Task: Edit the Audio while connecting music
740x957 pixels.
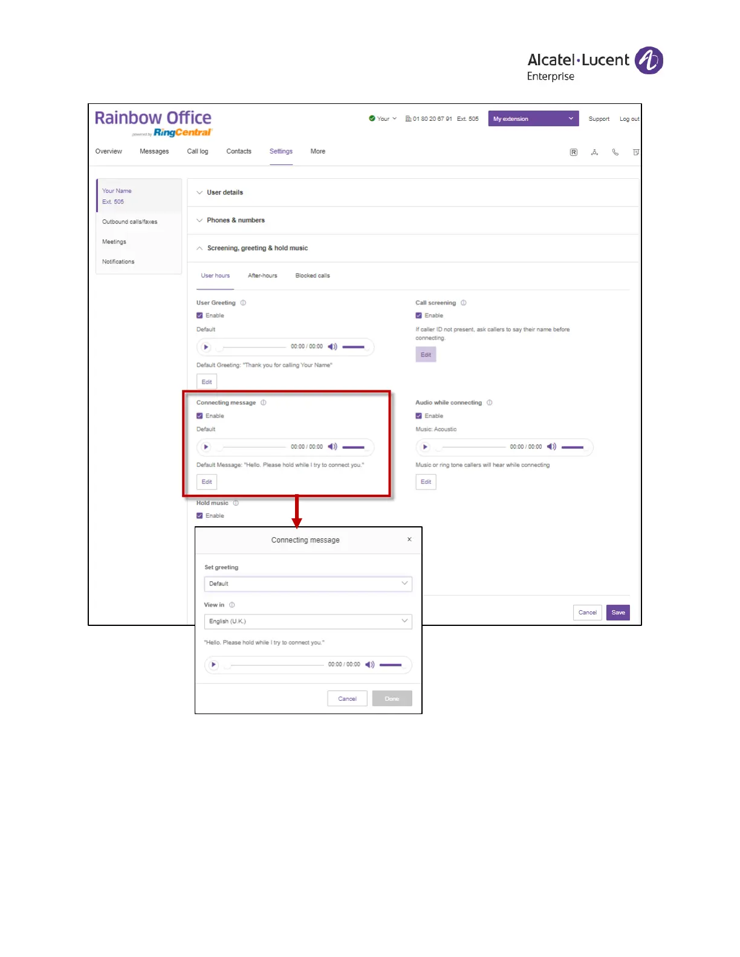Action: coord(426,482)
